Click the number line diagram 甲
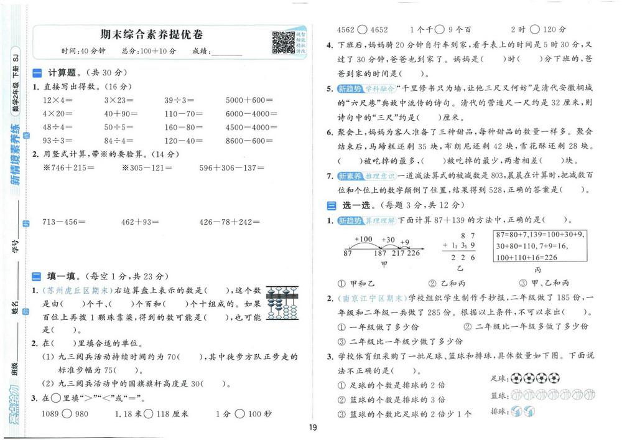Image resolution: width=622 pixels, height=440 pixels. 383,251
